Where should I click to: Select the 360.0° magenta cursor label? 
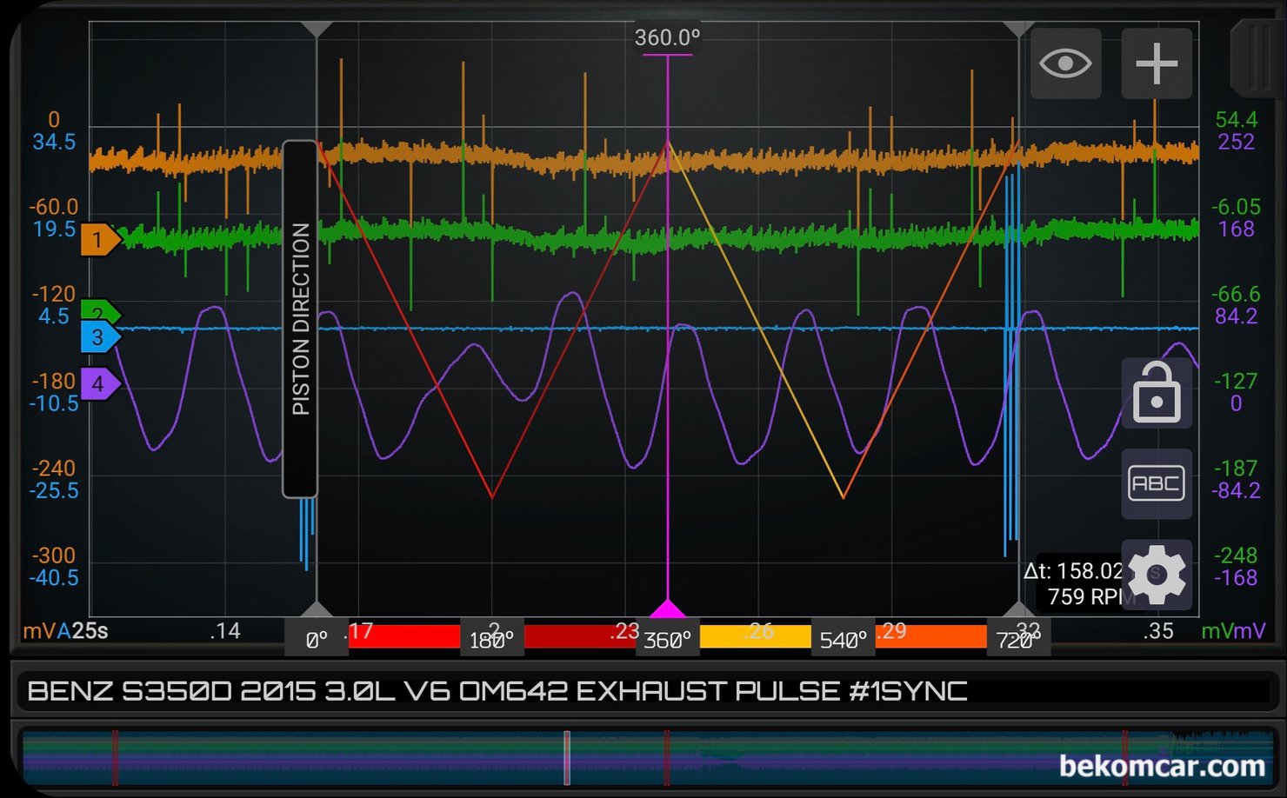pyautogui.click(x=667, y=38)
